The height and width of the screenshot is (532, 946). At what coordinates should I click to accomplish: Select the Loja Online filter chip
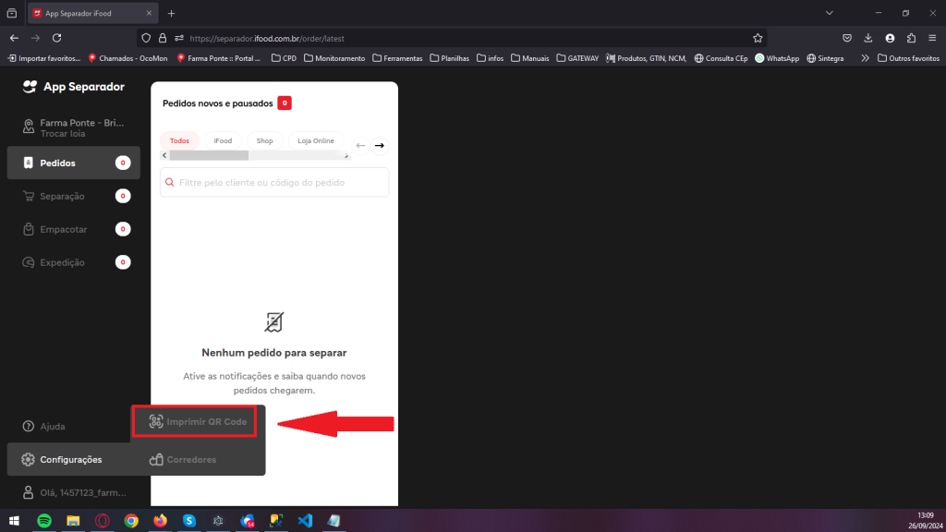click(316, 140)
